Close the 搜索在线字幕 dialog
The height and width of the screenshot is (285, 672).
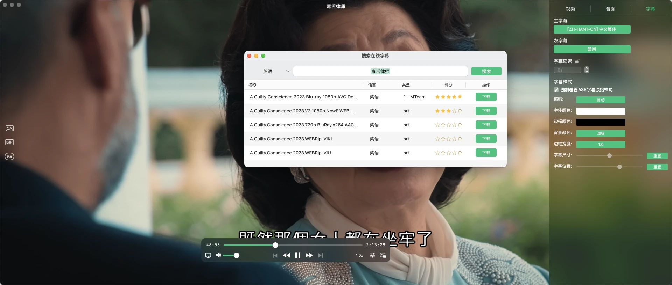[249, 56]
